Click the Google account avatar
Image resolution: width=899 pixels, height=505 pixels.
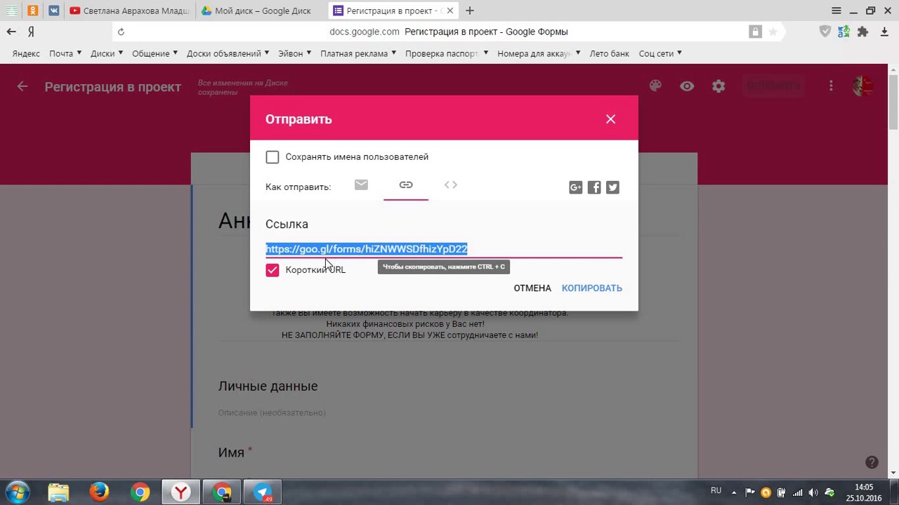(x=862, y=86)
